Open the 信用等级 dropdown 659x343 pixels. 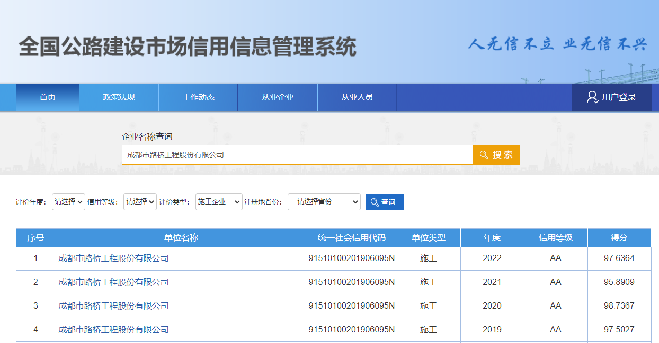point(139,202)
